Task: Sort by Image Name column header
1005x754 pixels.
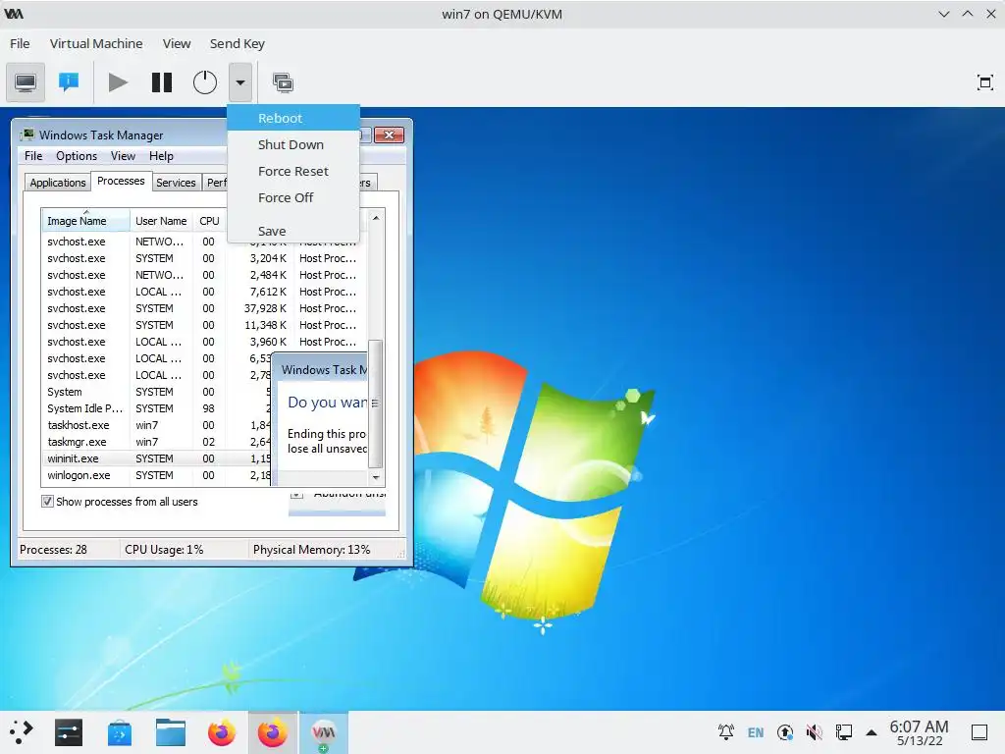Action: click(86, 221)
